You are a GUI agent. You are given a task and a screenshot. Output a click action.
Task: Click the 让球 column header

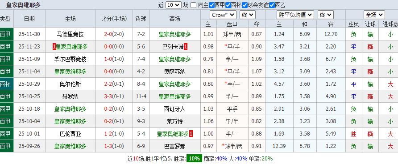click(x=370, y=24)
